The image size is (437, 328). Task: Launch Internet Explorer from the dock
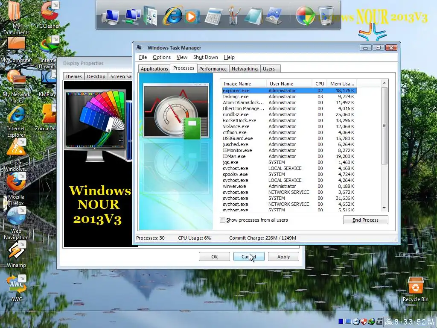172,15
